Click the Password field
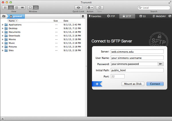Screen dimensions: 172x121 click(x=134, y=64)
